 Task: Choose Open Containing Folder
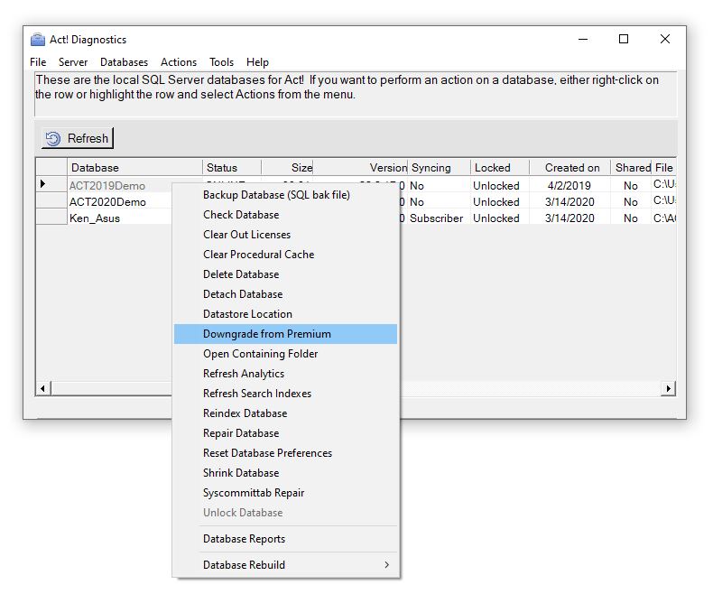[285, 354]
